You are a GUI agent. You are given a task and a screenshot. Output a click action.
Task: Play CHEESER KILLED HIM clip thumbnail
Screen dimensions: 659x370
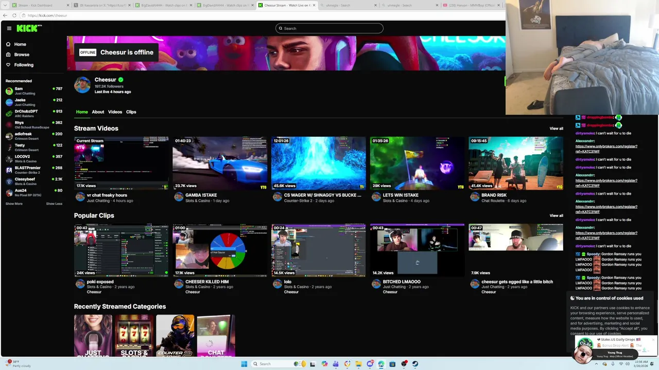pos(220,250)
